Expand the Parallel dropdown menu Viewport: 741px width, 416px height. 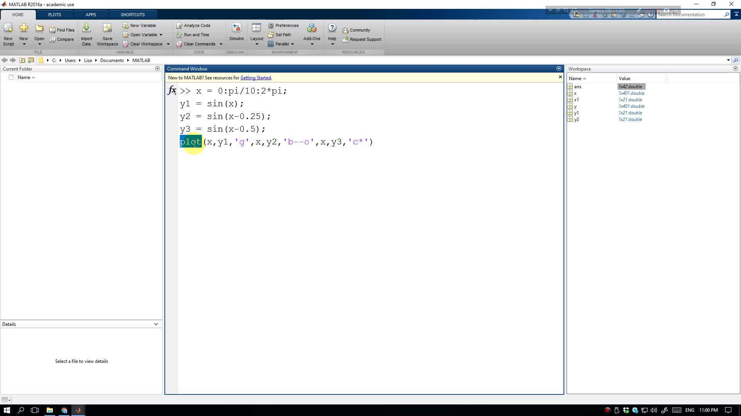click(293, 44)
